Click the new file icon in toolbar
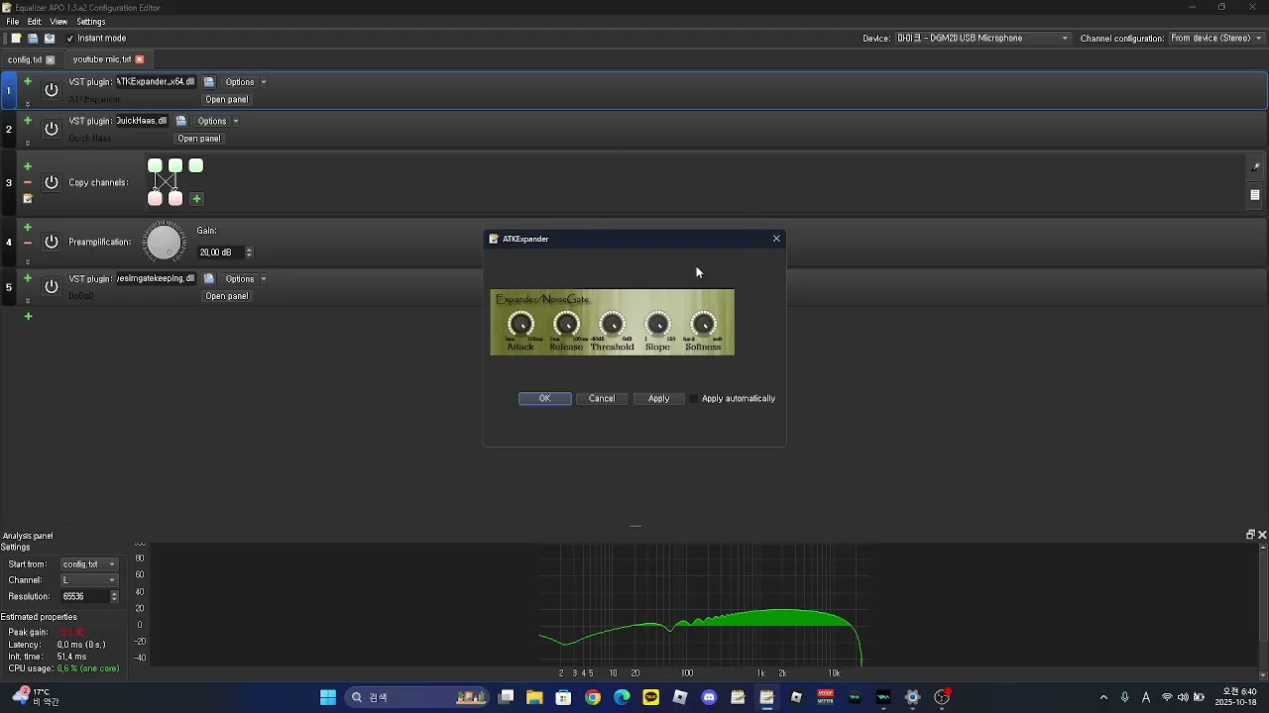 click(x=16, y=39)
